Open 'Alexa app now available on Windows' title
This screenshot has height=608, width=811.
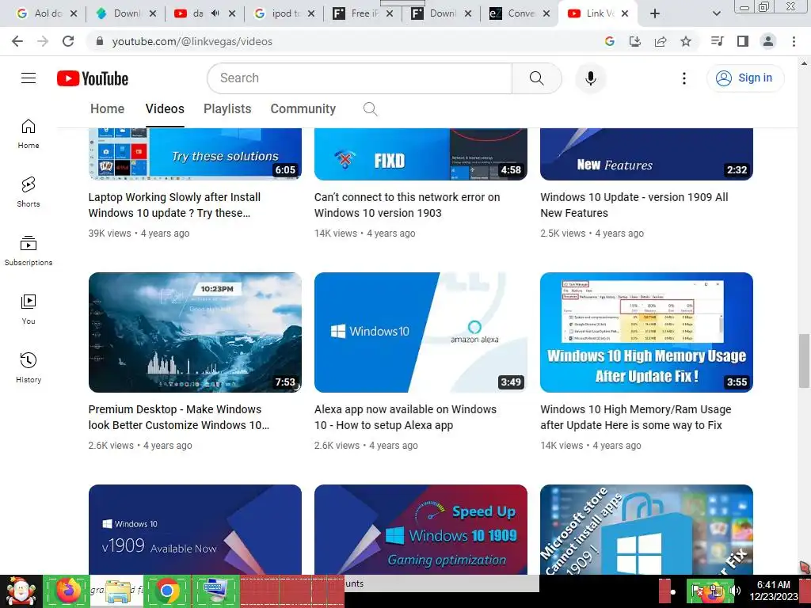pyautogui.click(x=405, y=416)
